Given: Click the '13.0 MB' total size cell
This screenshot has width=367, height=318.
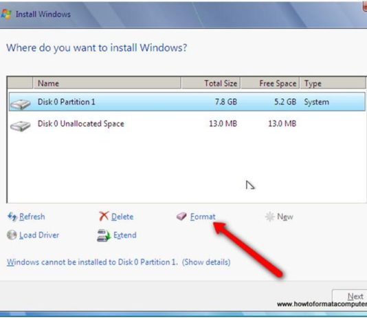Looking at the screenshot, I should tap(223, 123).
